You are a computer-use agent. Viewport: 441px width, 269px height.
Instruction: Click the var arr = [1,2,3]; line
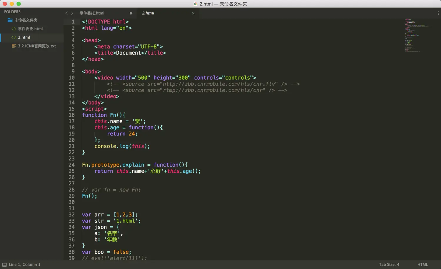point(110,215)
